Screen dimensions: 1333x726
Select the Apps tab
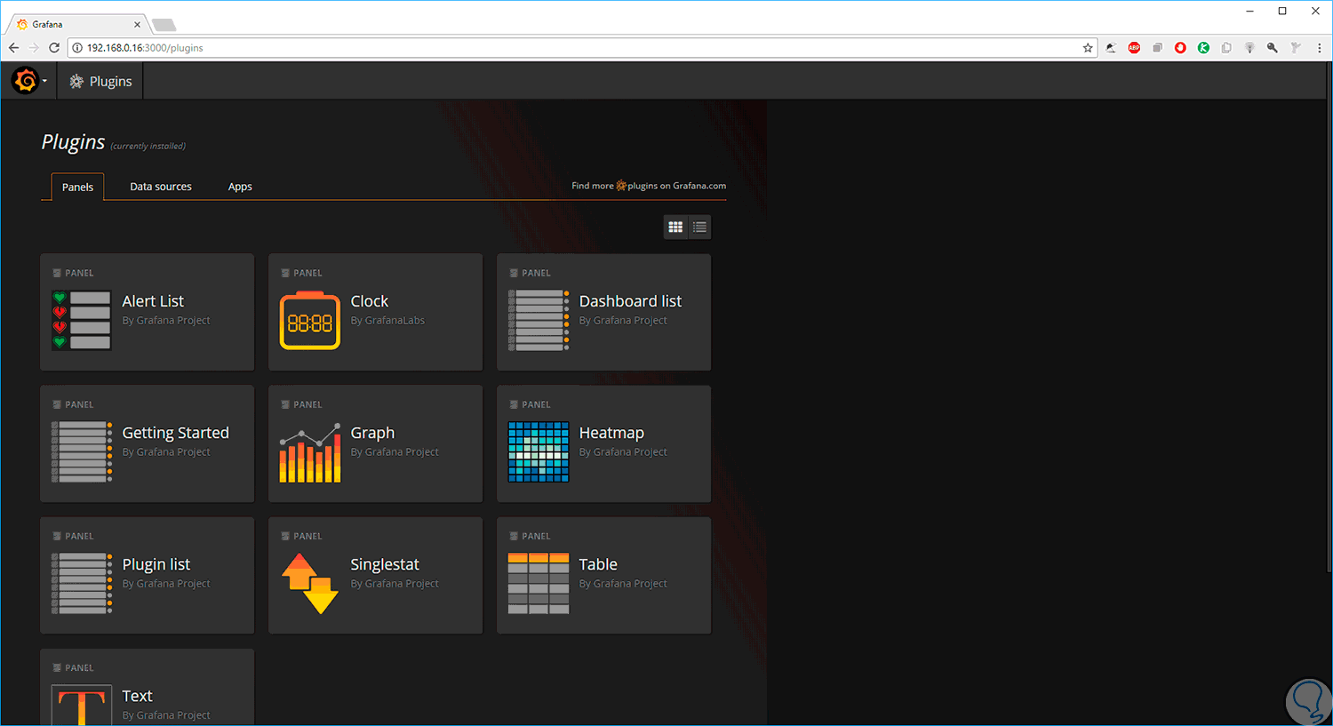240,187
